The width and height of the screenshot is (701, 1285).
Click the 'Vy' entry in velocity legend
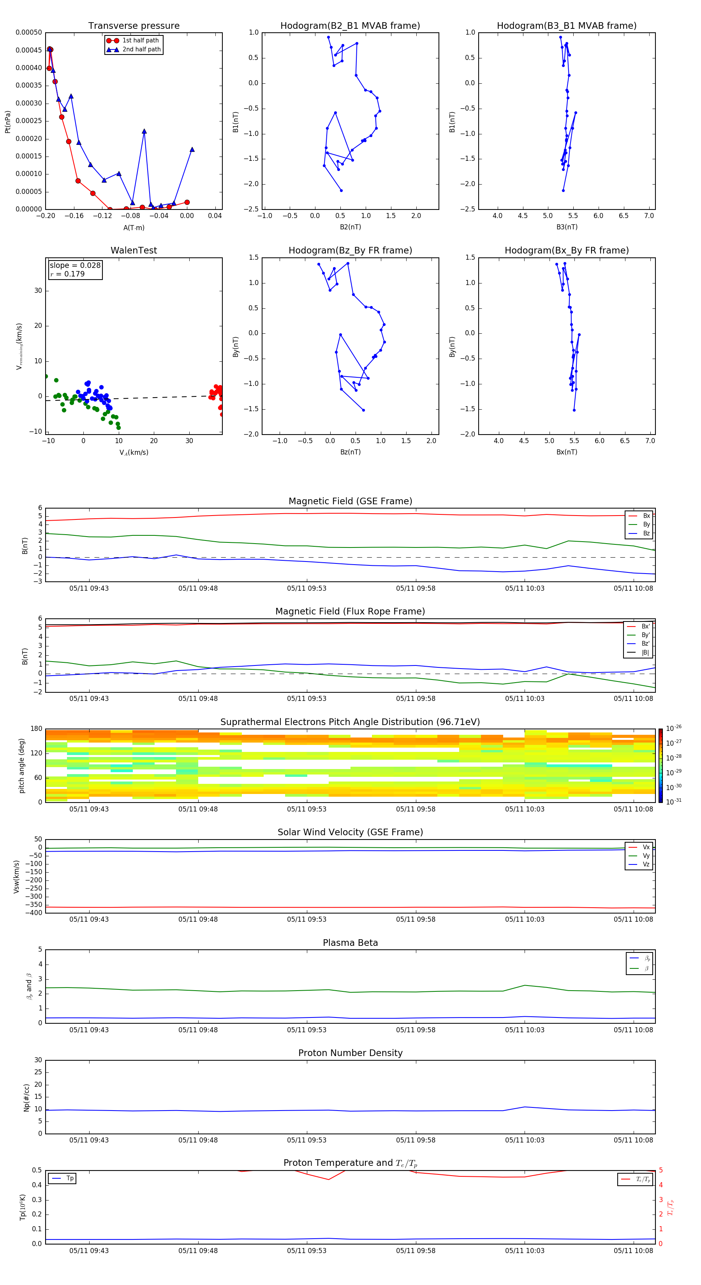coord(639,855)
